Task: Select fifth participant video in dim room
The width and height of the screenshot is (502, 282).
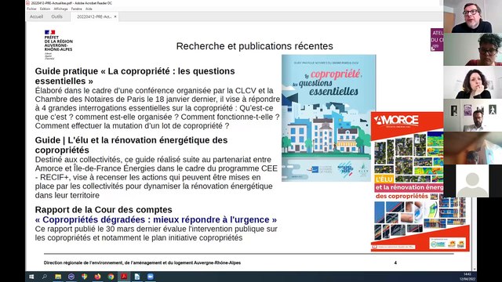Action: click(472, 148)
